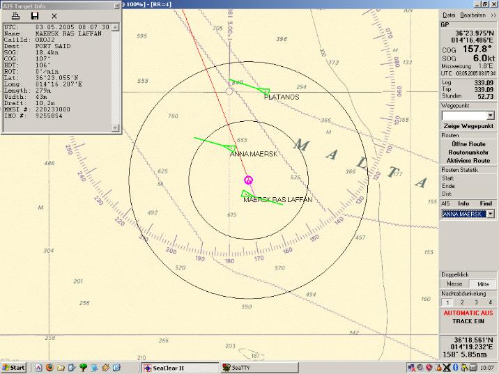499x374 pixels.
Task: Click the small waypoint circle near PLATANOS
Action: pos(229,92)
